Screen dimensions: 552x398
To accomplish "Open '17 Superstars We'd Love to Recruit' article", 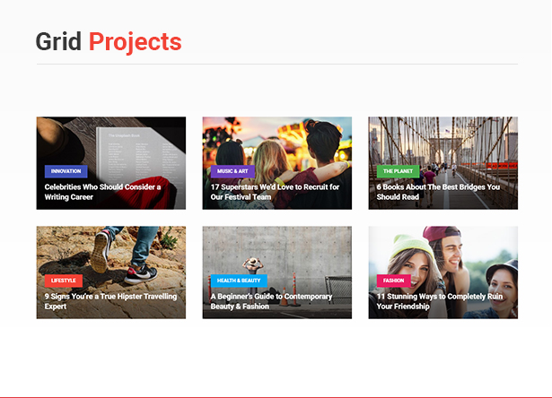I will (x=275, y=192).
